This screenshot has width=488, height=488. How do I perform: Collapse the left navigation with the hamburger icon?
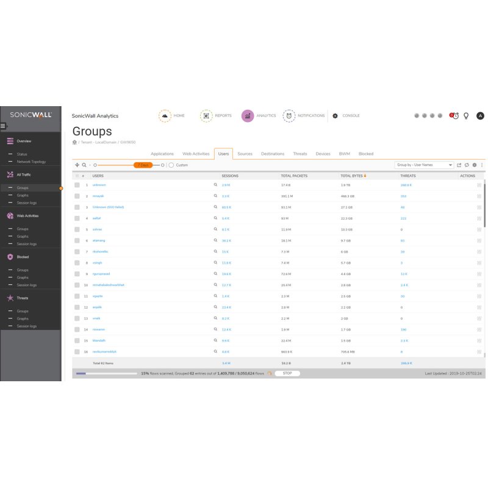pyautogui.click(x=4, y=125)
